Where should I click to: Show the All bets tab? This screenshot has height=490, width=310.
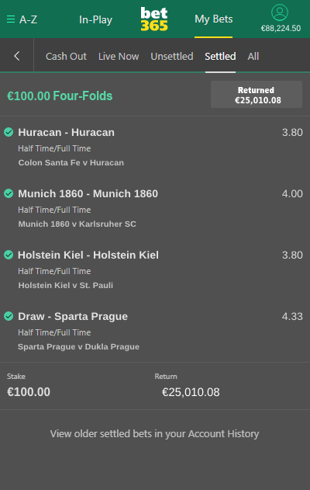coord(253,56)
